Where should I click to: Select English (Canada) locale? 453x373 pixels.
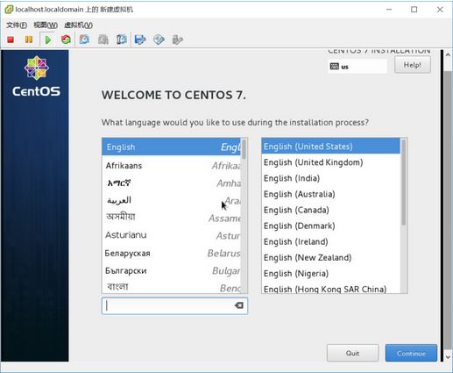click(x=331, y=210)
